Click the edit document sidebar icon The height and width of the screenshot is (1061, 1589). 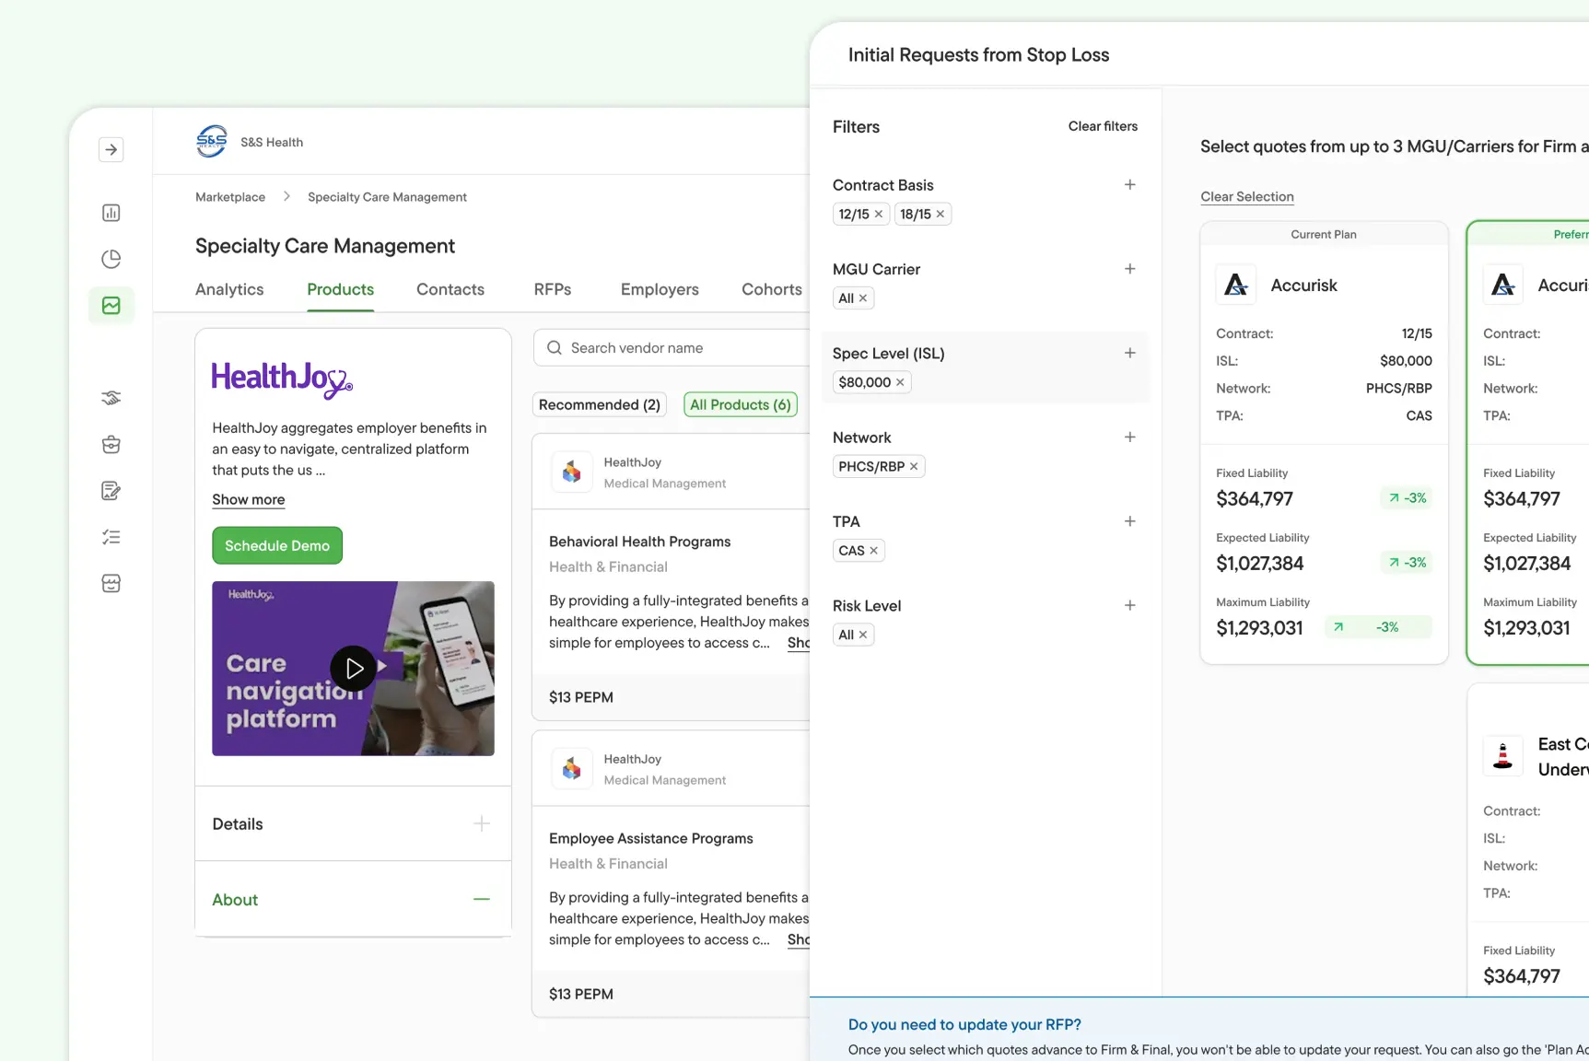click(111, 491)
